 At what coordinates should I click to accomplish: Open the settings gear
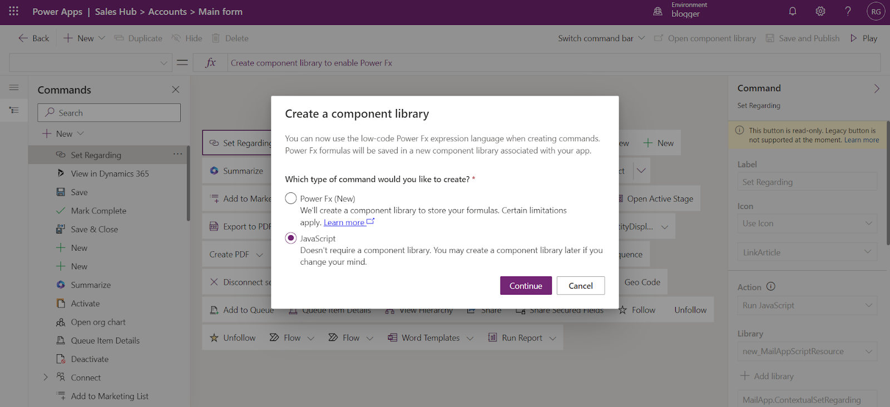[x=820, y=11]
